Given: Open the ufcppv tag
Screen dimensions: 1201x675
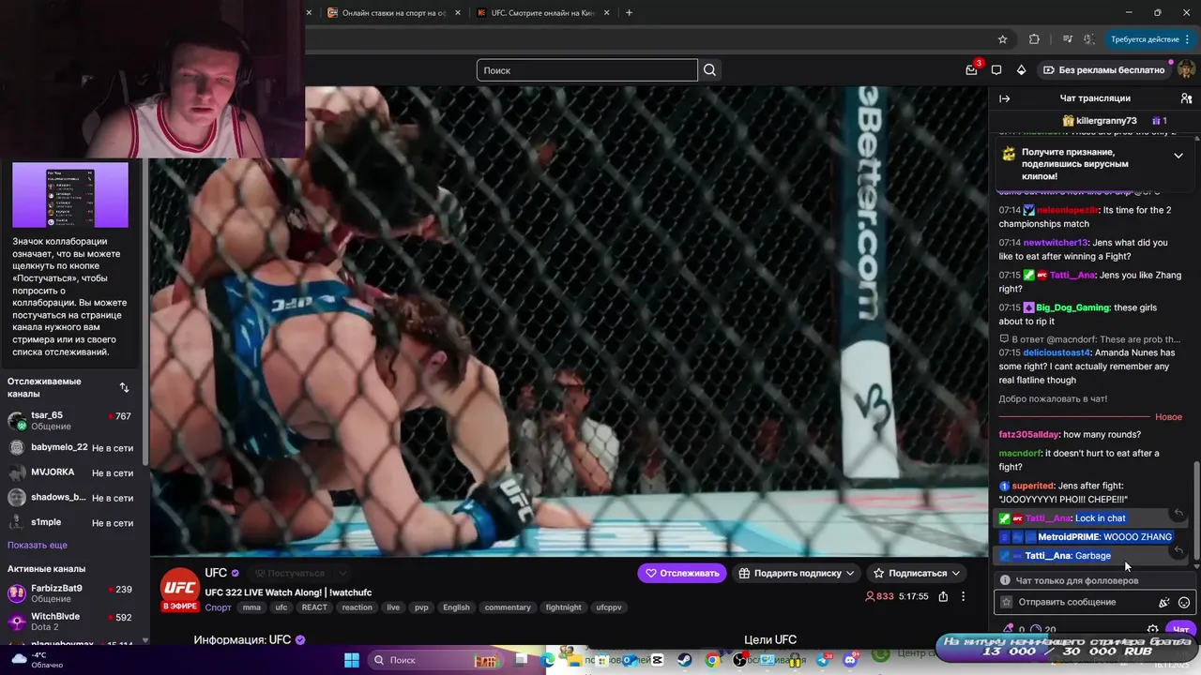Looking at the screenshot, I should coord(608,607).
